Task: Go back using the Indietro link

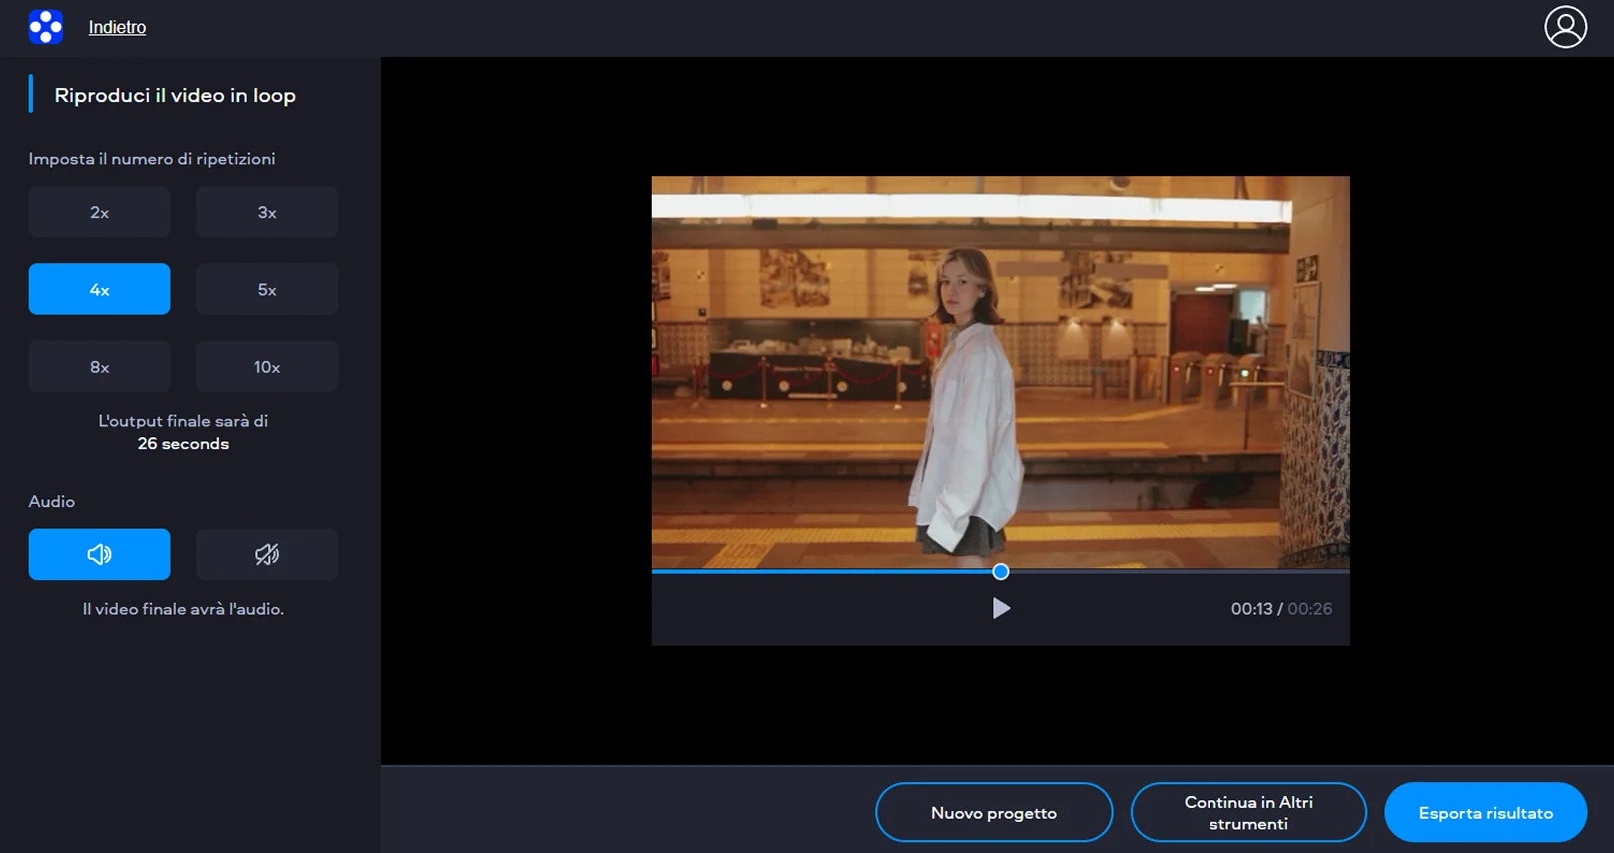Action: coord(117,27)
